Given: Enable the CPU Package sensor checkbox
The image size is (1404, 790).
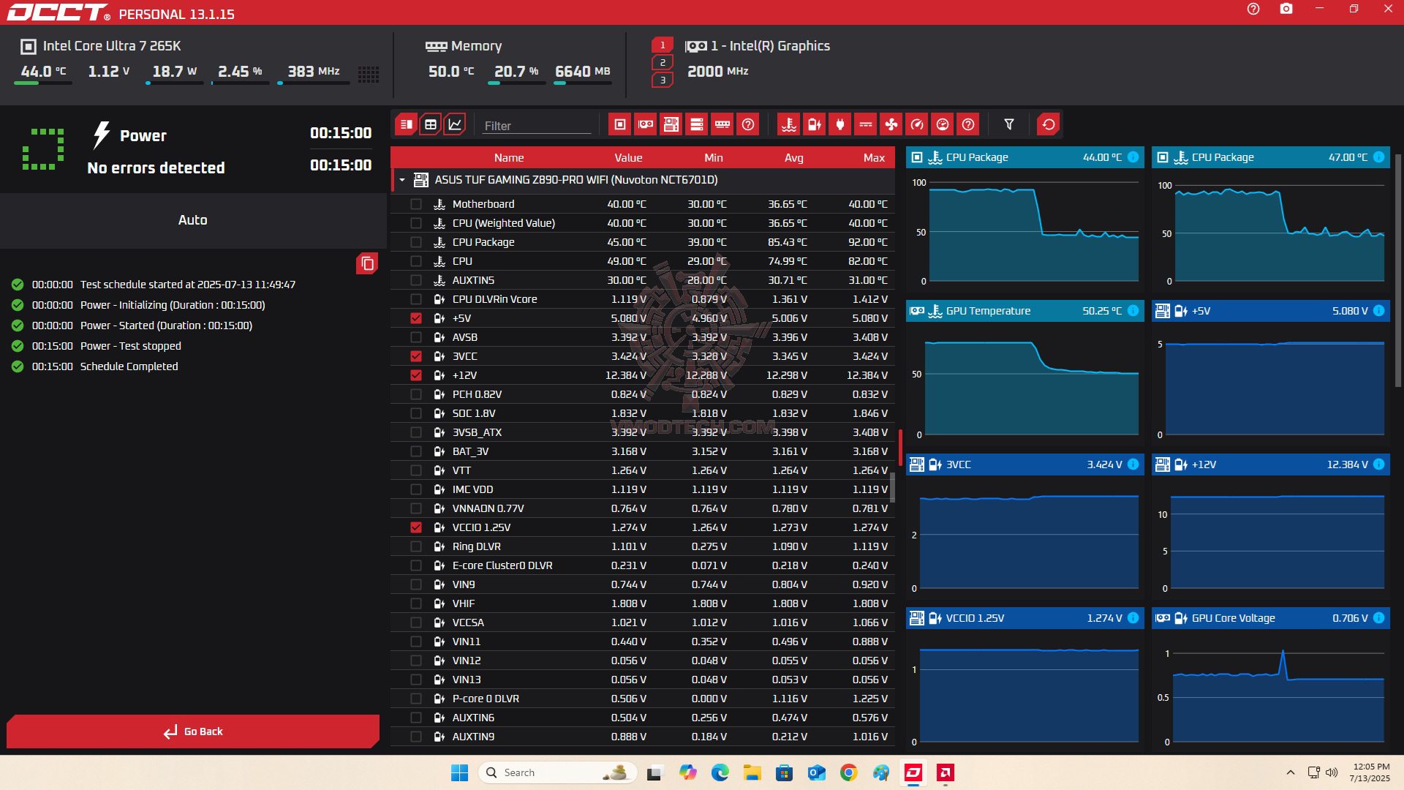Looking at the screenshot, I should coord(416,242).
